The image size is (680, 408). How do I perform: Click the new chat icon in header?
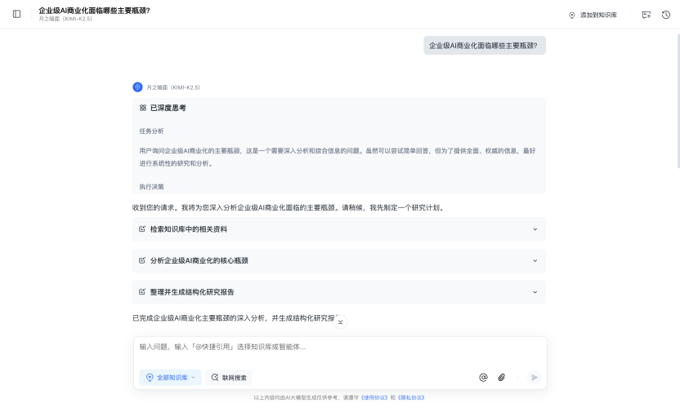[646, 15]
